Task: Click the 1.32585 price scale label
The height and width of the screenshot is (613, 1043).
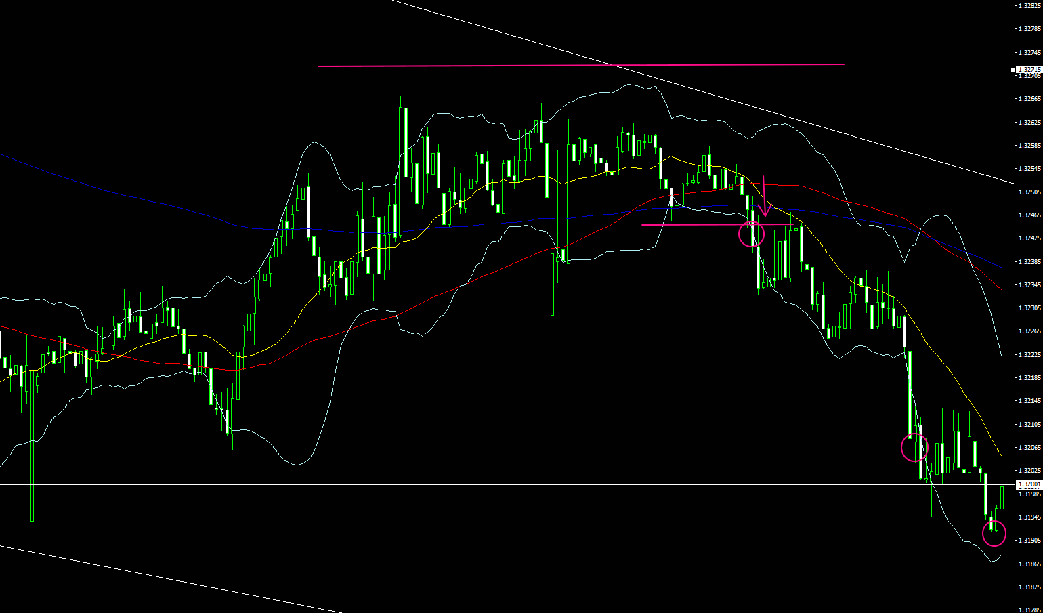Action: (x=1029, y=146)
